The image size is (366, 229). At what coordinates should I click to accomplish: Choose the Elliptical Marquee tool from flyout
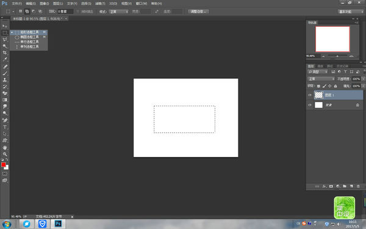click(x=29, y=37)
